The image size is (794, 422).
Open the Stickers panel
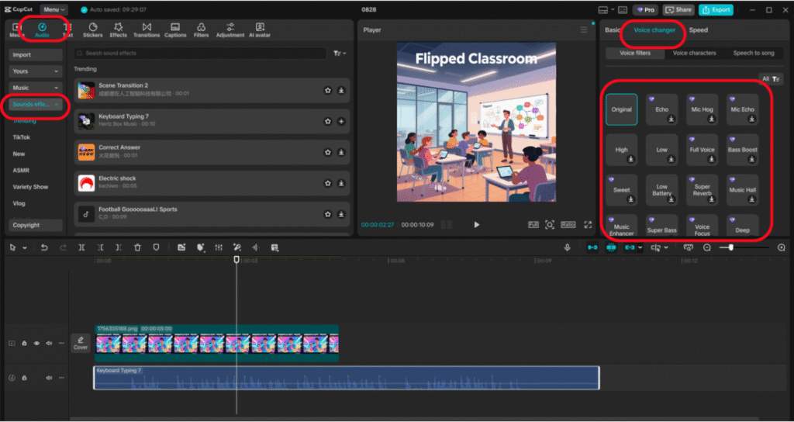[92, 30]
